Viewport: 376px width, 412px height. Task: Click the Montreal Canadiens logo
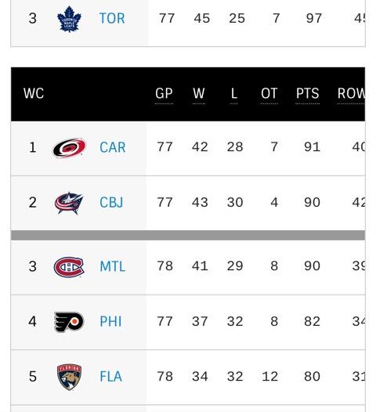pyautogui.click(x=69, y=267)
